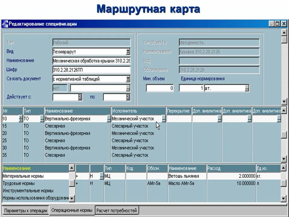
Task: Click Масло АМг-5а name cell
Action: point(187,184)
